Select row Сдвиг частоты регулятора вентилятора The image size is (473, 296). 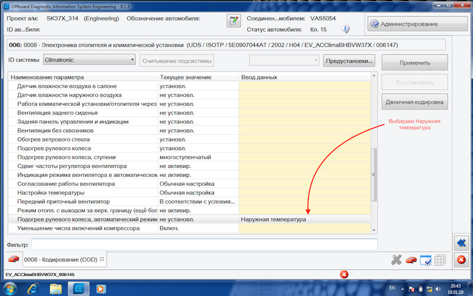pyautogui.click(x=189, y=166)
